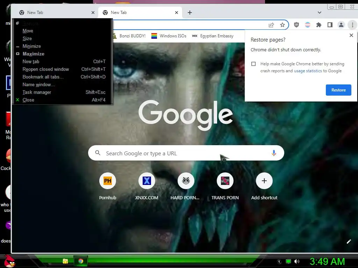Click the Search Google or type a URL box
This screenshot has height=268, width=358.
coord(186,153)
